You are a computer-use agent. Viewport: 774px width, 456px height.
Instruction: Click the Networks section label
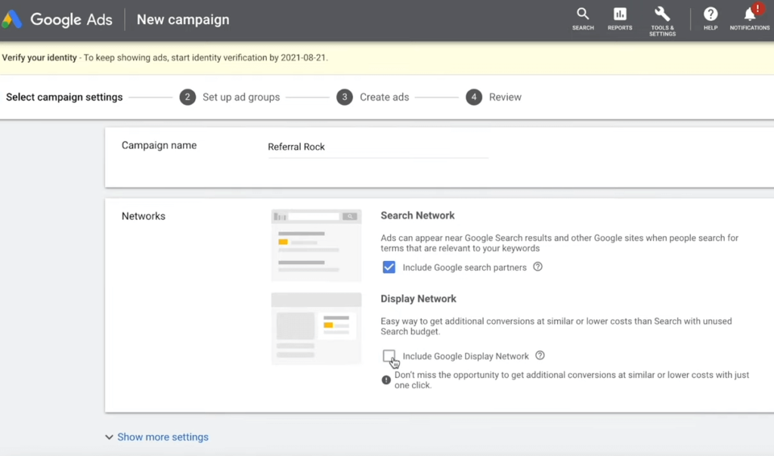pos(144,216)
